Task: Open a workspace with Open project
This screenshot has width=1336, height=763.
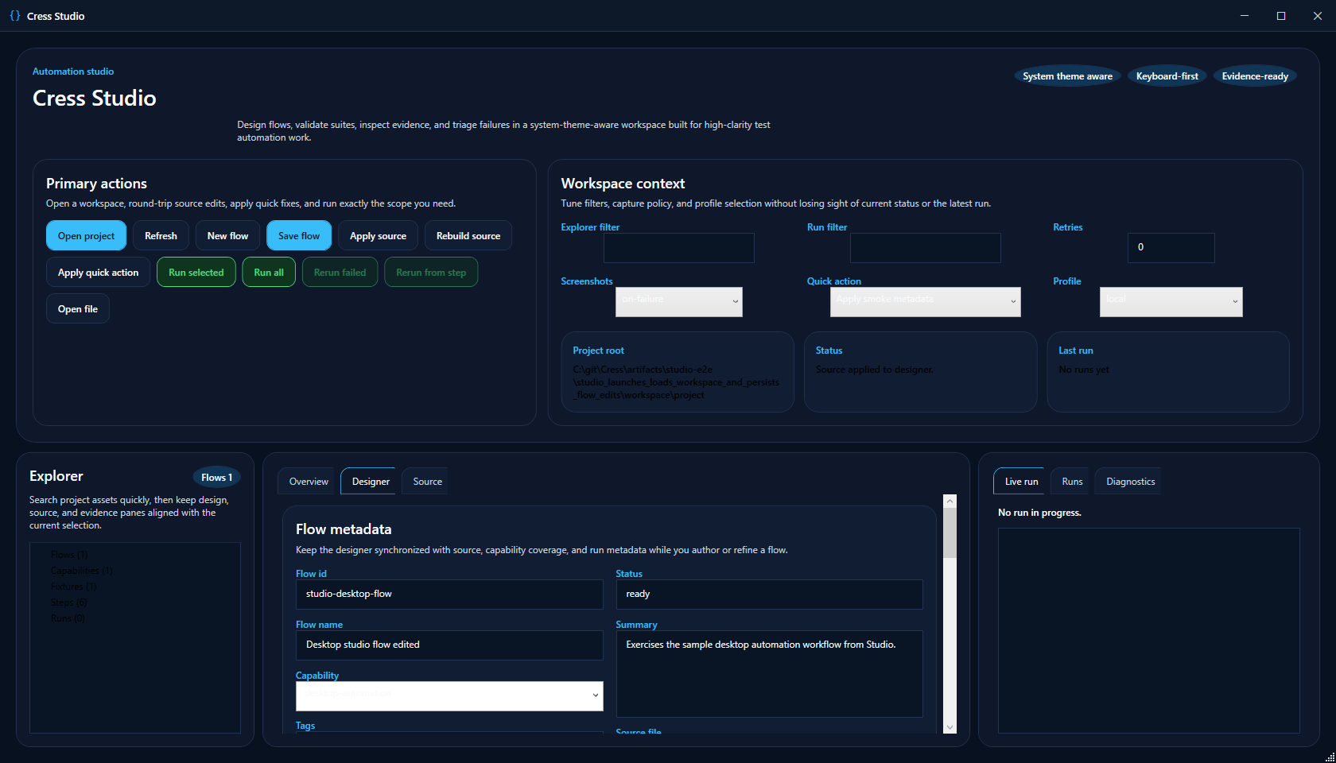Action: click(86, 236)
